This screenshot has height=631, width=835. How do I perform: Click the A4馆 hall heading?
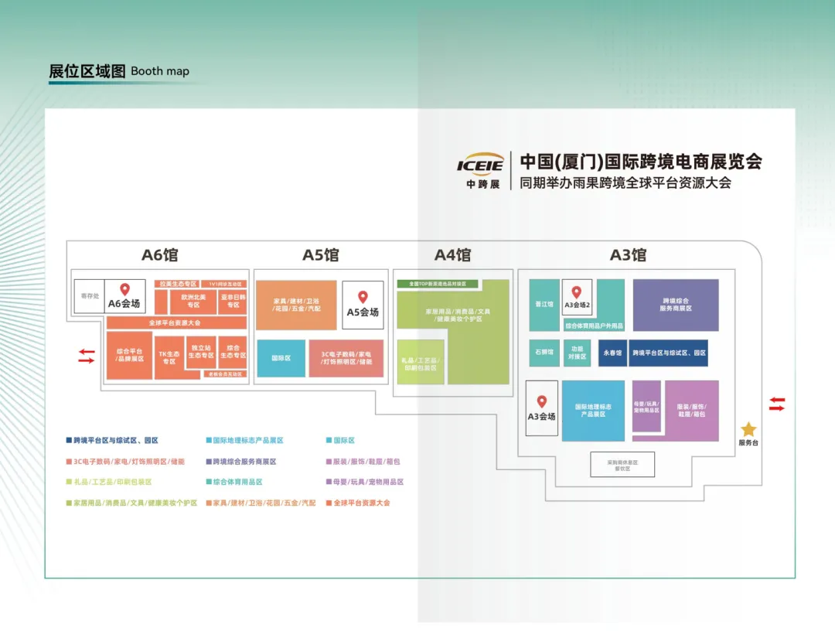pyautogui.click(x=452, y=255)
